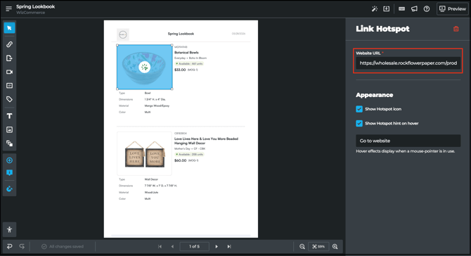Click the brand logo on the page
The image size is (471, 256).
[123, 34]
